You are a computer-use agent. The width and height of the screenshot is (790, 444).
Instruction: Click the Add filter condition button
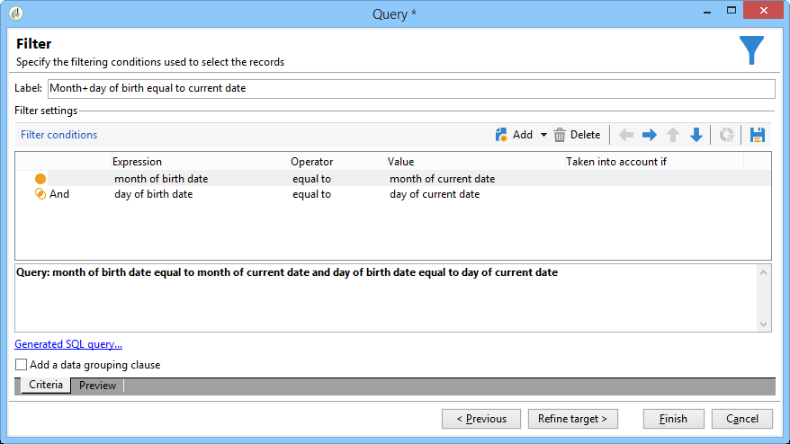tap(514, 135)
